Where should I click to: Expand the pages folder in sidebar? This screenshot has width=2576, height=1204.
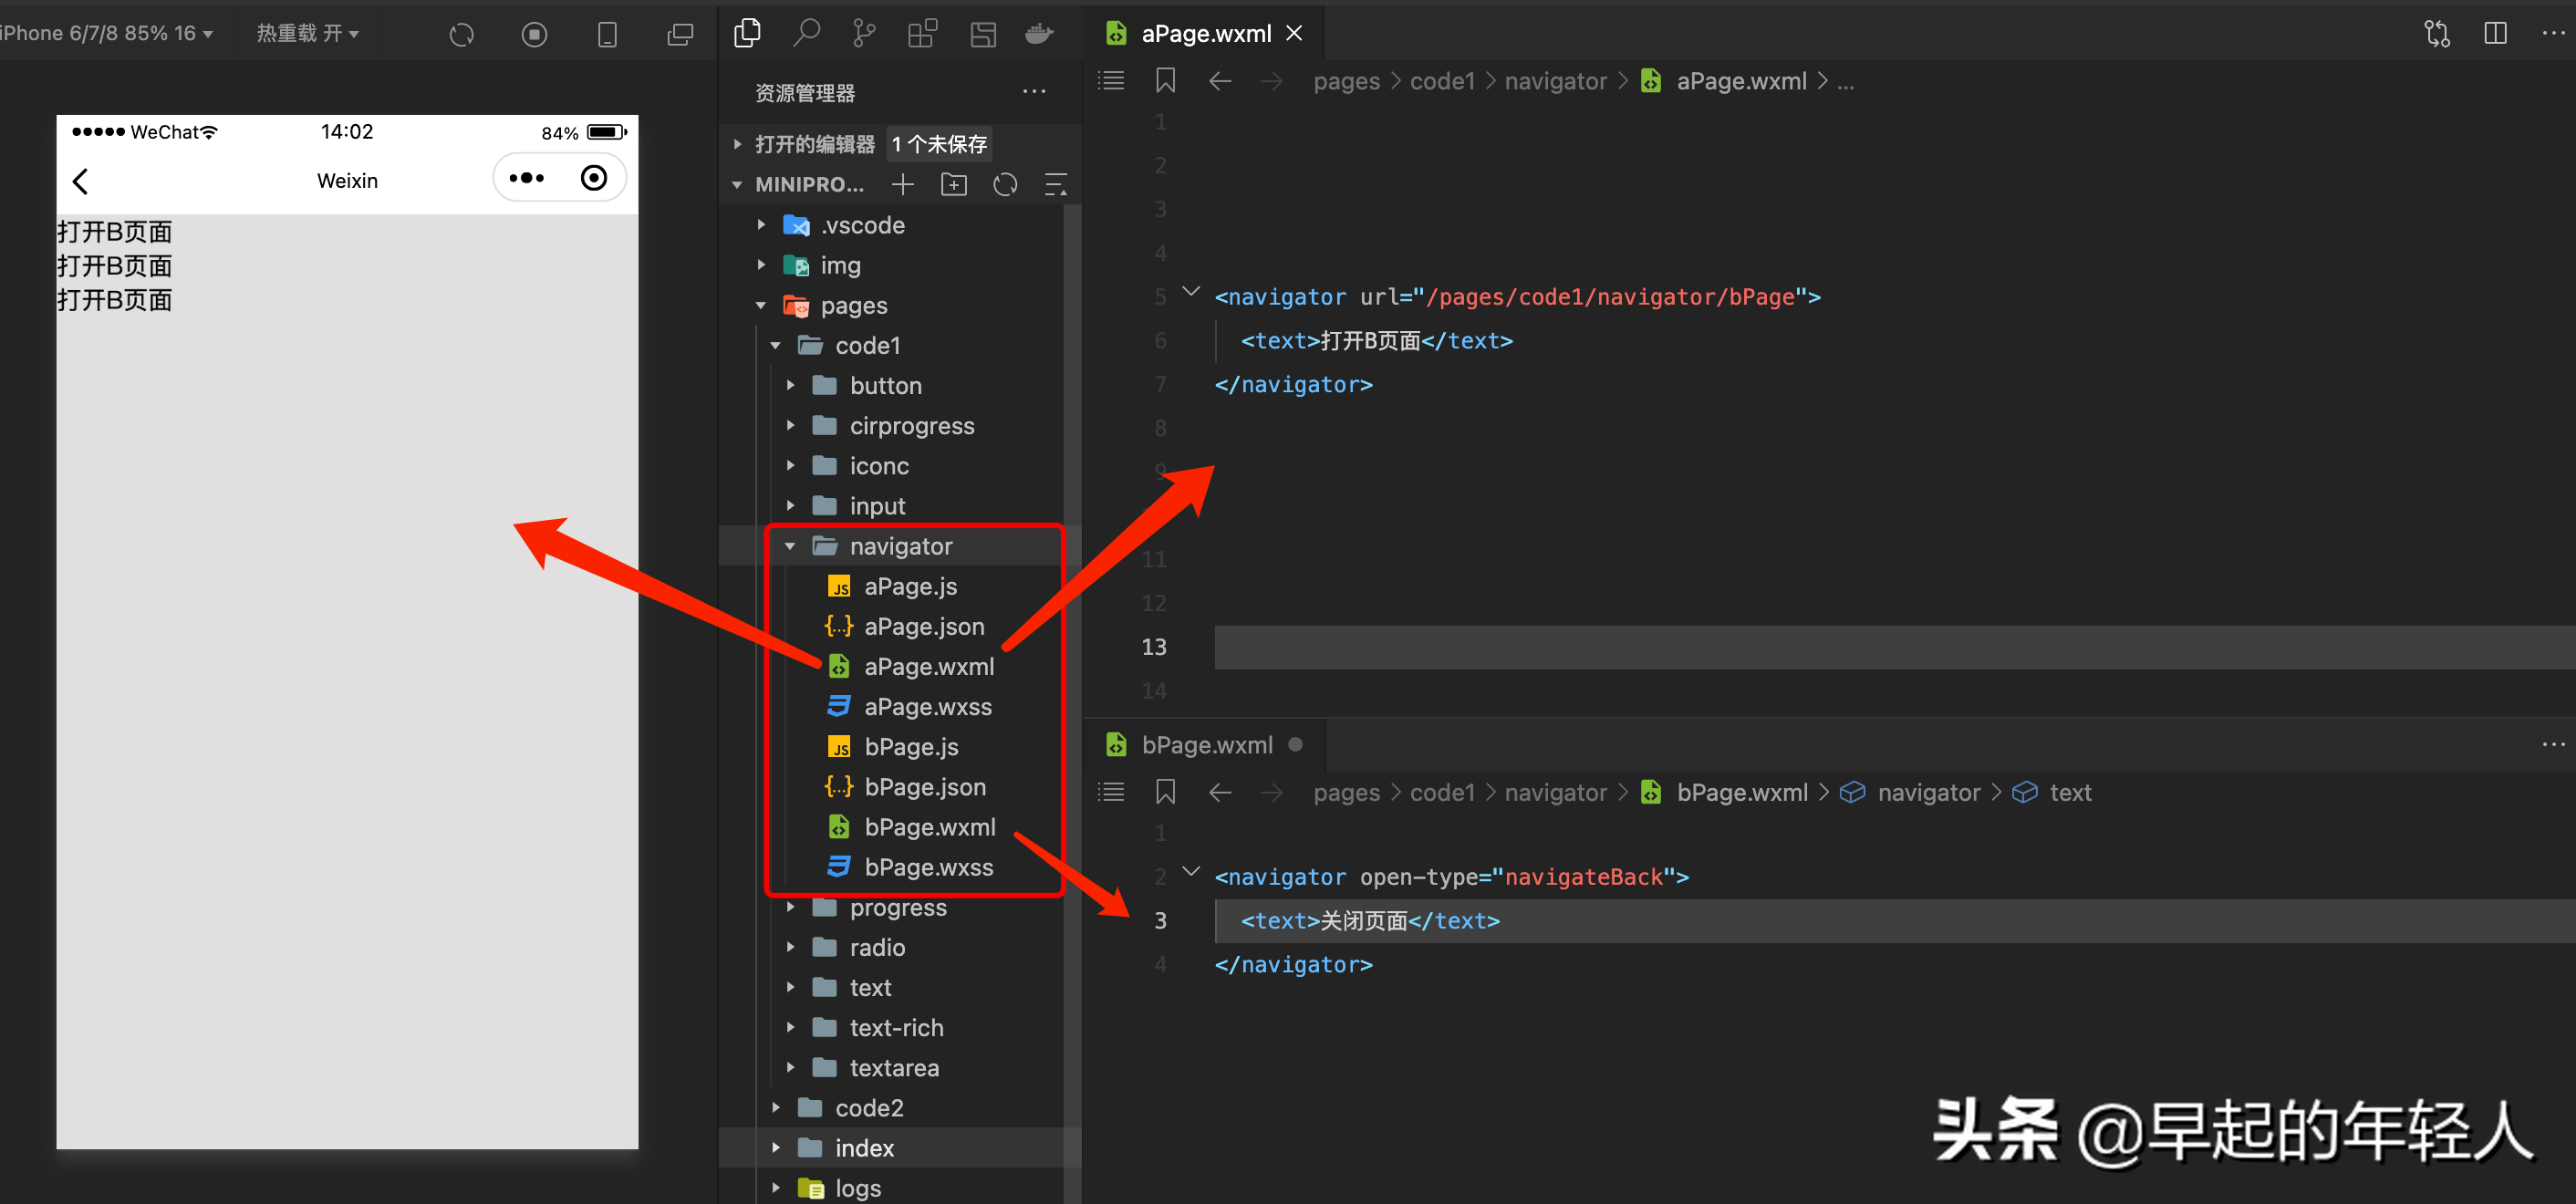759,304
